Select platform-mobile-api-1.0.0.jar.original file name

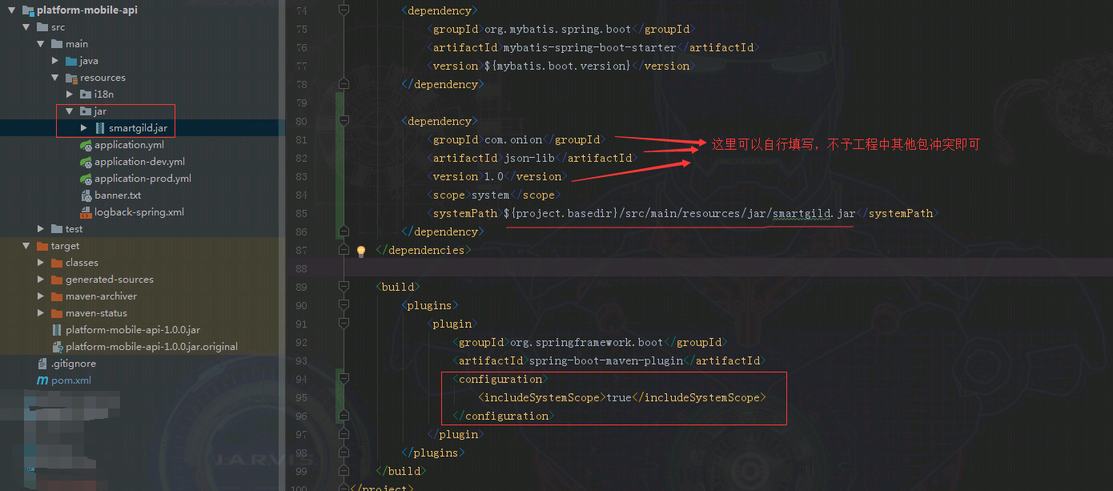pyautogui.click(x=151, y=347)
